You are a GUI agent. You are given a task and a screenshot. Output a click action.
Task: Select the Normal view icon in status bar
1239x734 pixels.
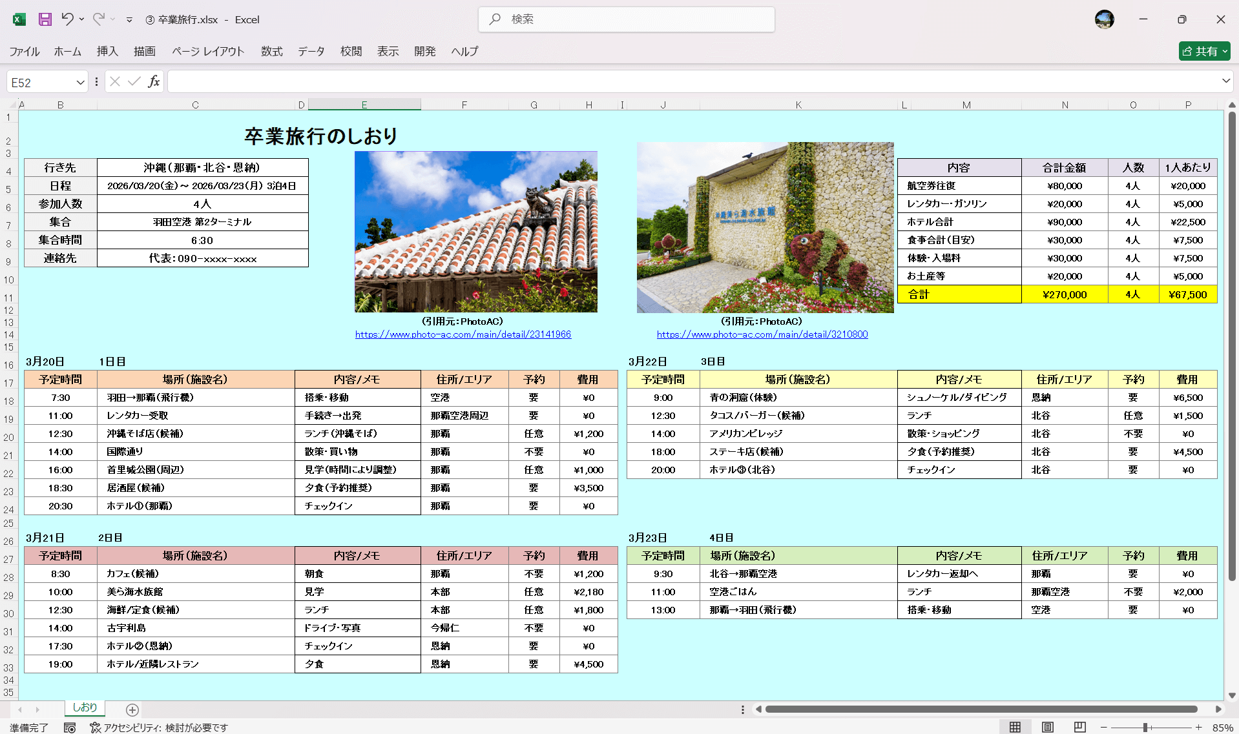pos(1014,726)
